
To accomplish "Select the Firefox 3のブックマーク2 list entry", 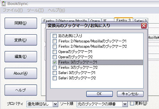I will coord(78,68).
